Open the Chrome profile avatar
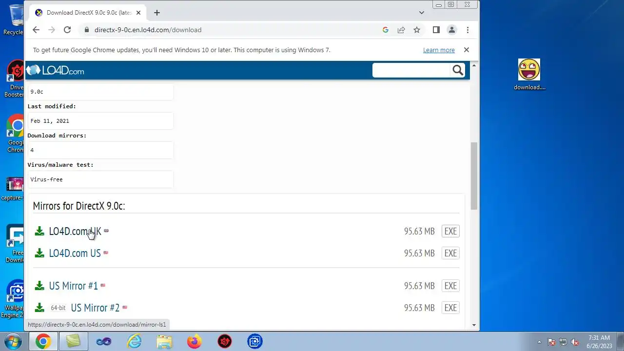The height and width of the screenshot is (351, 624). pos(452,30)
